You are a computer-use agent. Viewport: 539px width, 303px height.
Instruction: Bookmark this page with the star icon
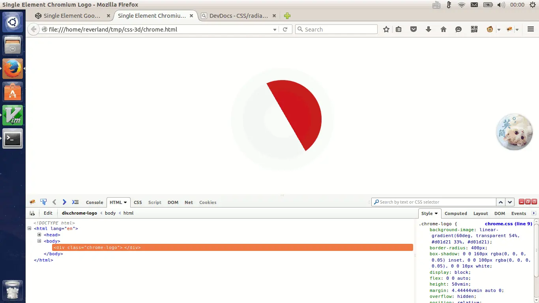[386, 29]
